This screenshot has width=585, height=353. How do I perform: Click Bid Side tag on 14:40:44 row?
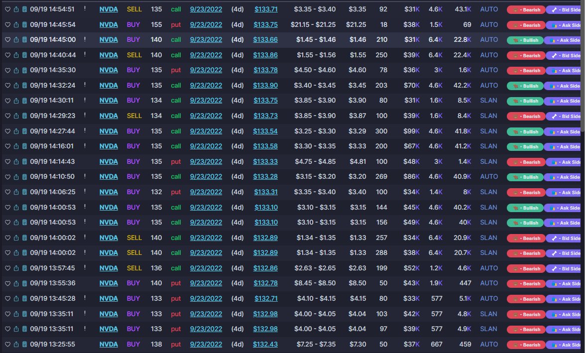tap(564, 55)
